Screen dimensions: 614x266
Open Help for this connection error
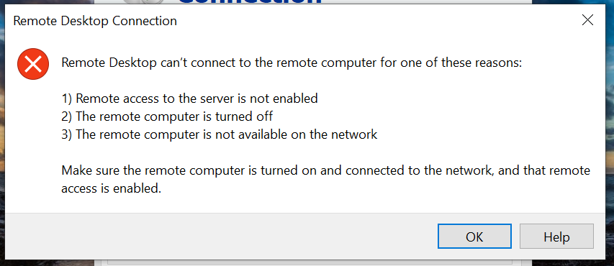[x=556, y=237]
